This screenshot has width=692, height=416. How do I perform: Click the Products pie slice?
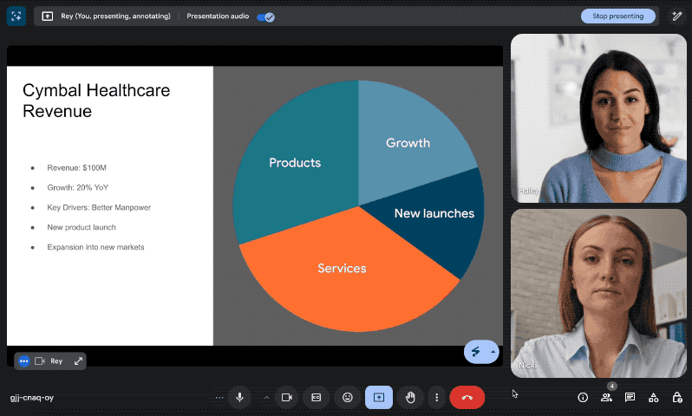pos(295,163)
